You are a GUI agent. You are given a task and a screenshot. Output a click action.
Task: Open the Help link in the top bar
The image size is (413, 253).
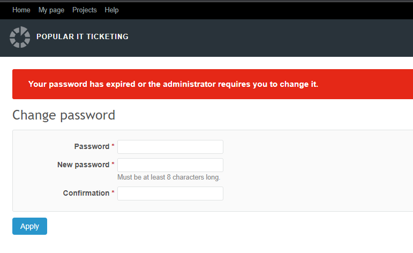(111, 10)
